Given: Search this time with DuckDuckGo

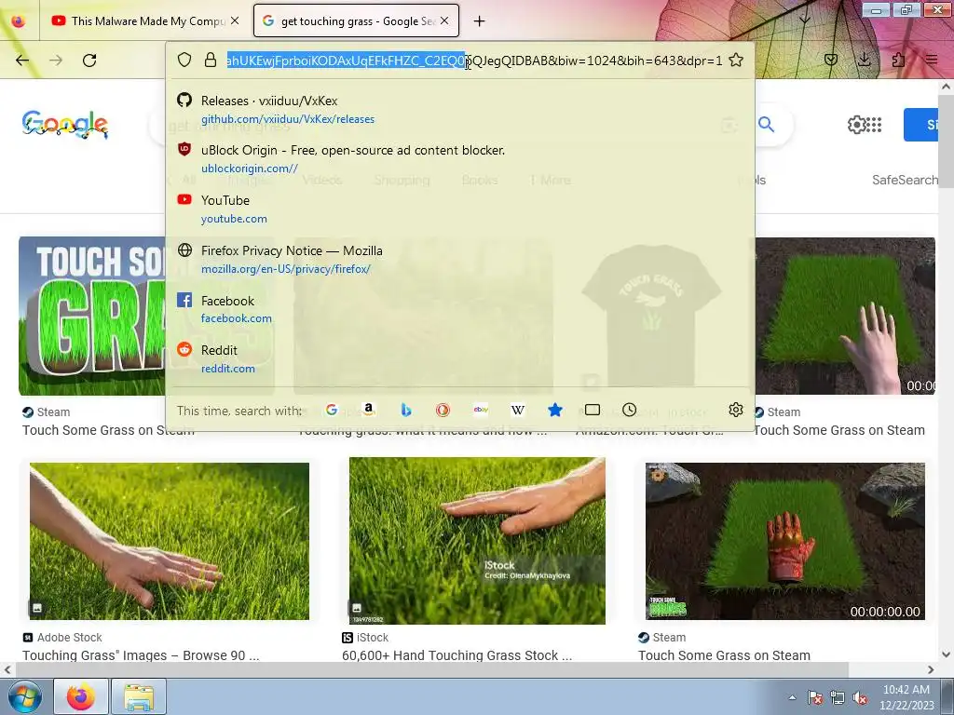Looking at the screenshot, I should tap(443, 410).
